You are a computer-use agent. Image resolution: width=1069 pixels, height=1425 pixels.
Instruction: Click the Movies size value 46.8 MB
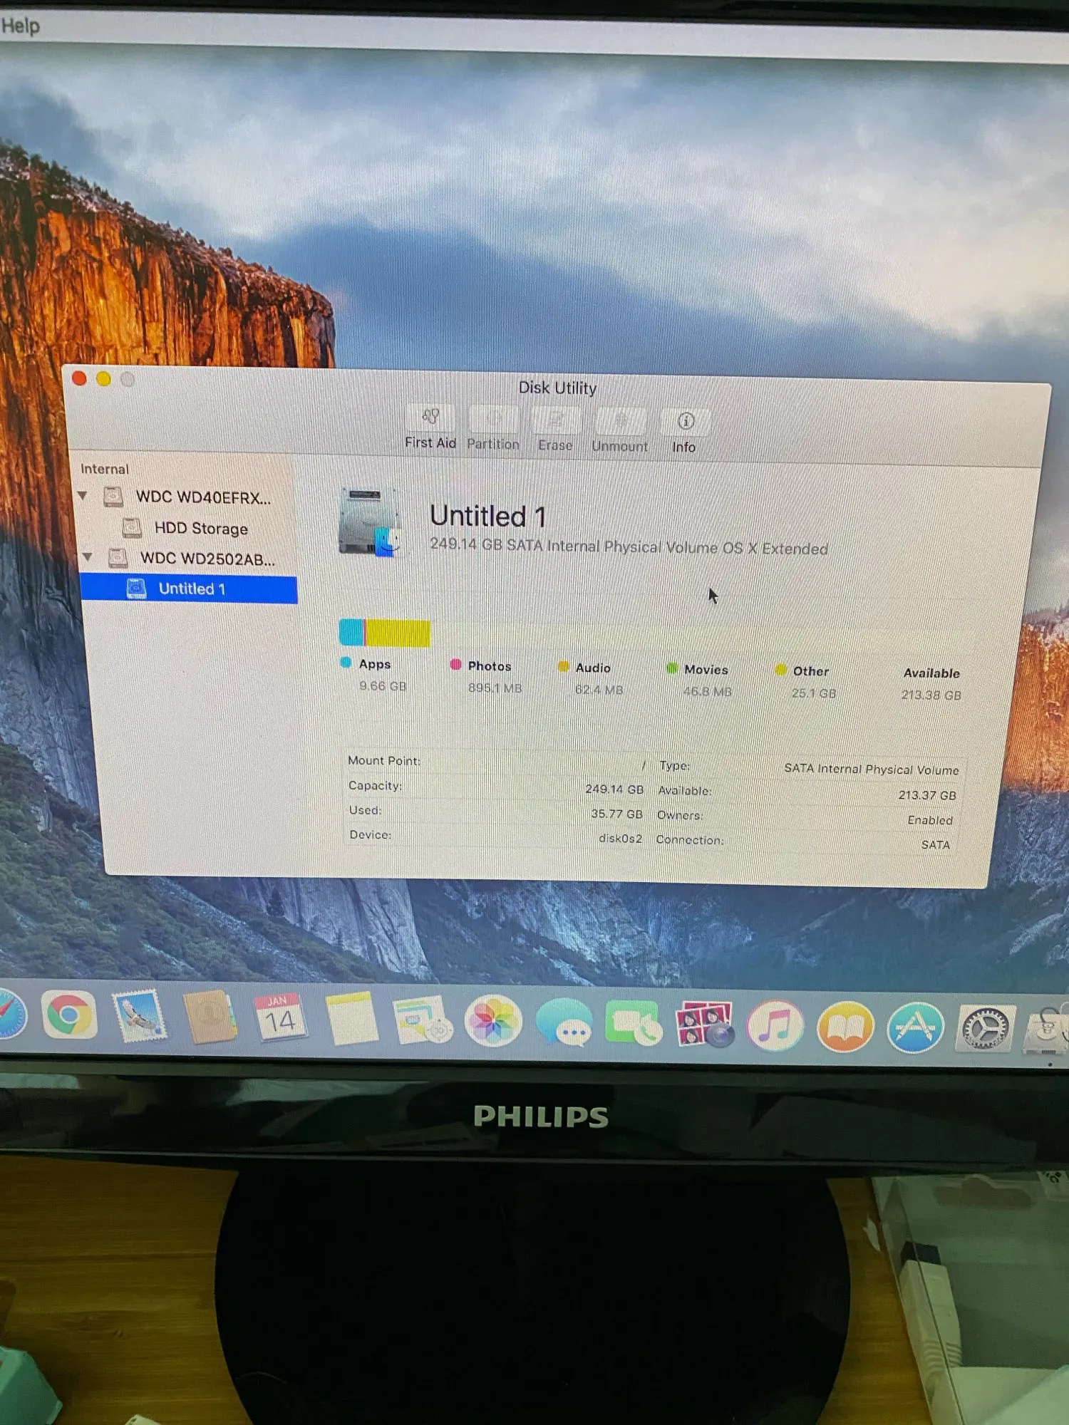708,692
